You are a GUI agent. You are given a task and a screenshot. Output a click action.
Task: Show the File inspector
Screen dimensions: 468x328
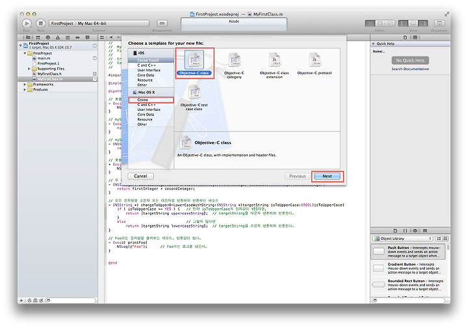coord(405,38)
